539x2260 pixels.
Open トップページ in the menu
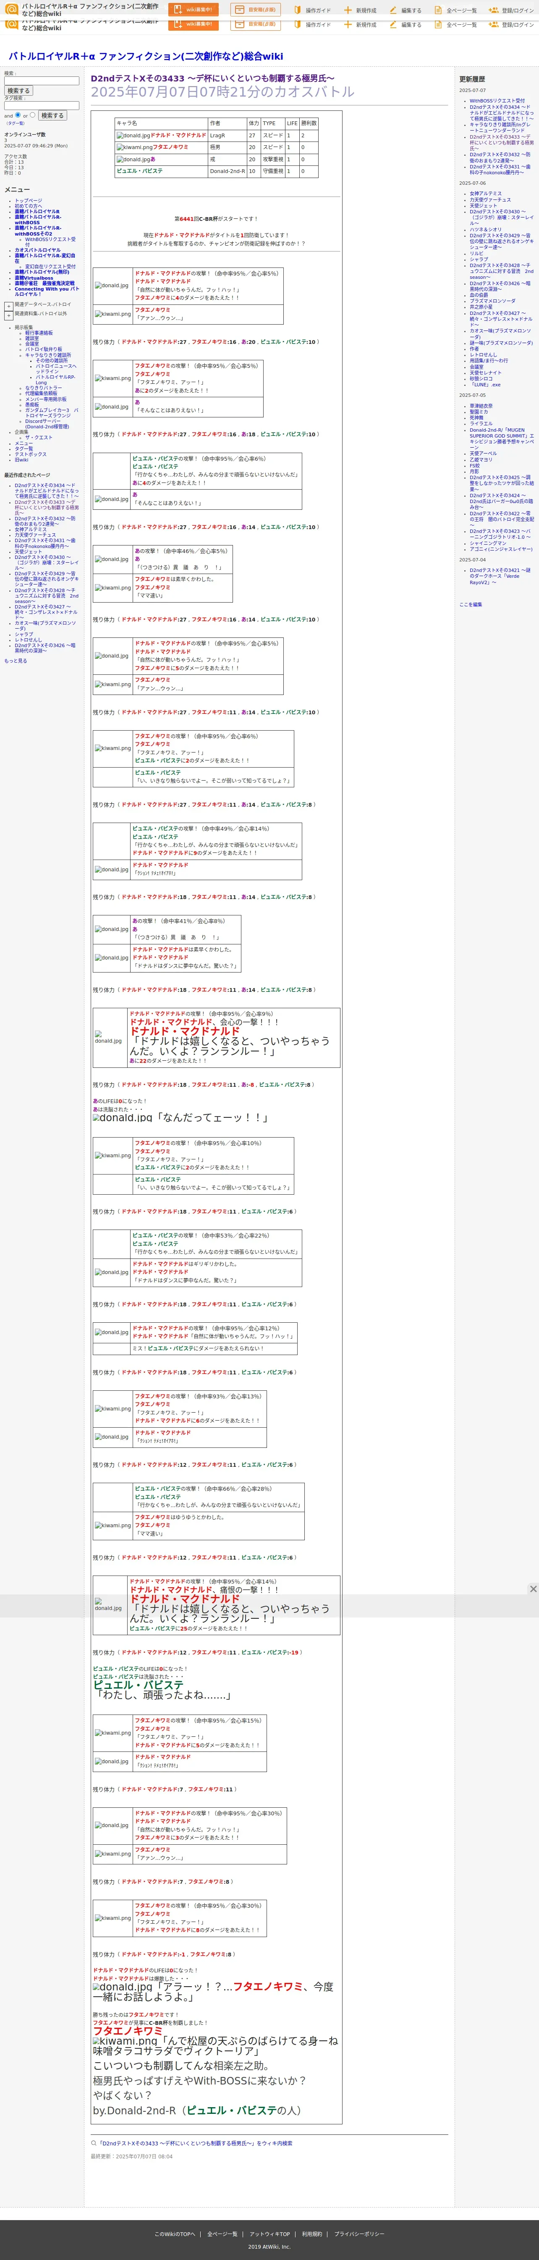coord(28,201)
